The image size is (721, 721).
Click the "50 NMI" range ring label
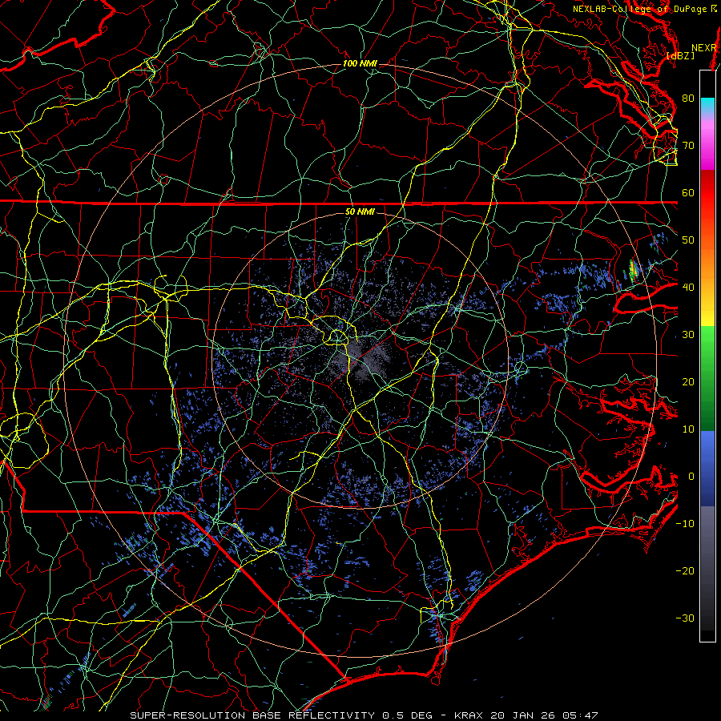click(x=360, y=212)
